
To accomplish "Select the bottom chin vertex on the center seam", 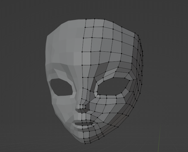I will 85,143.
